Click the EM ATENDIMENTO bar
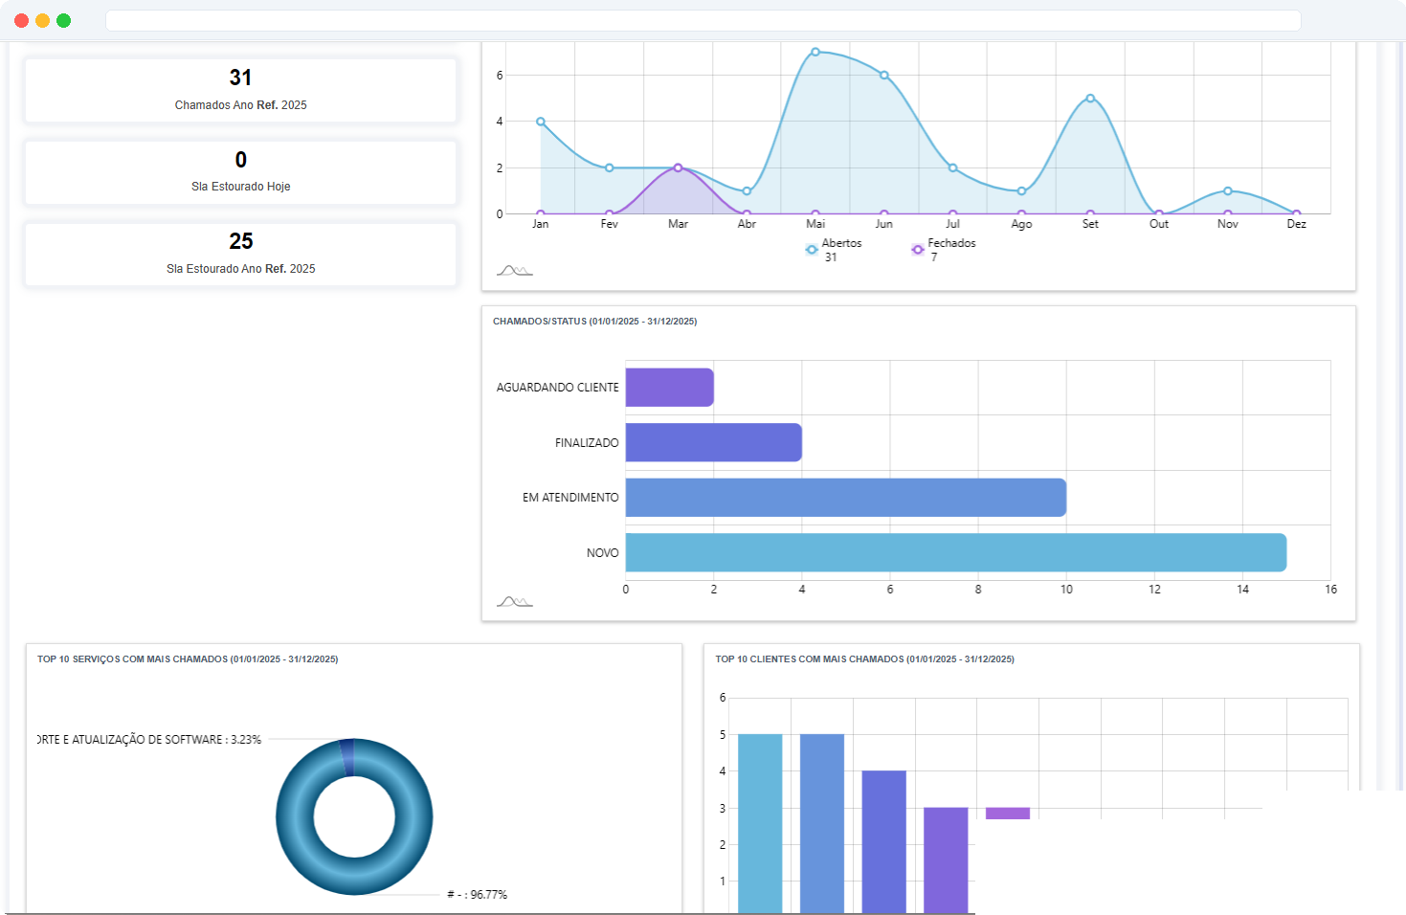The height and width of the screenshot is (915, 1406). coord(846,498)
